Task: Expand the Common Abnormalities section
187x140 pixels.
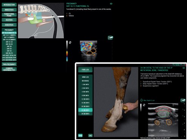Action: 9,69
